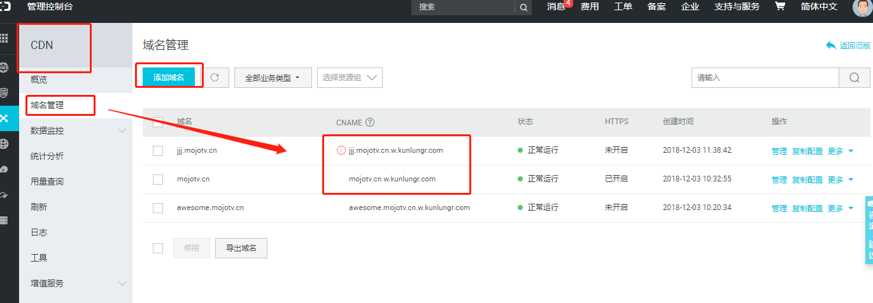Screen dimensions: 873x303
Task: Click the 导出域名 button
Action: 241,248
